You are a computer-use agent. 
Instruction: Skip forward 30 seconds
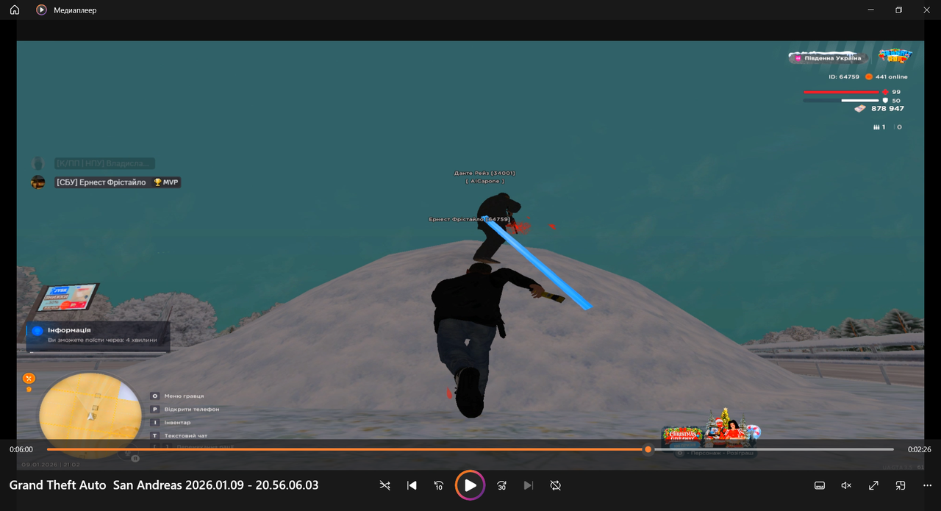501,485
